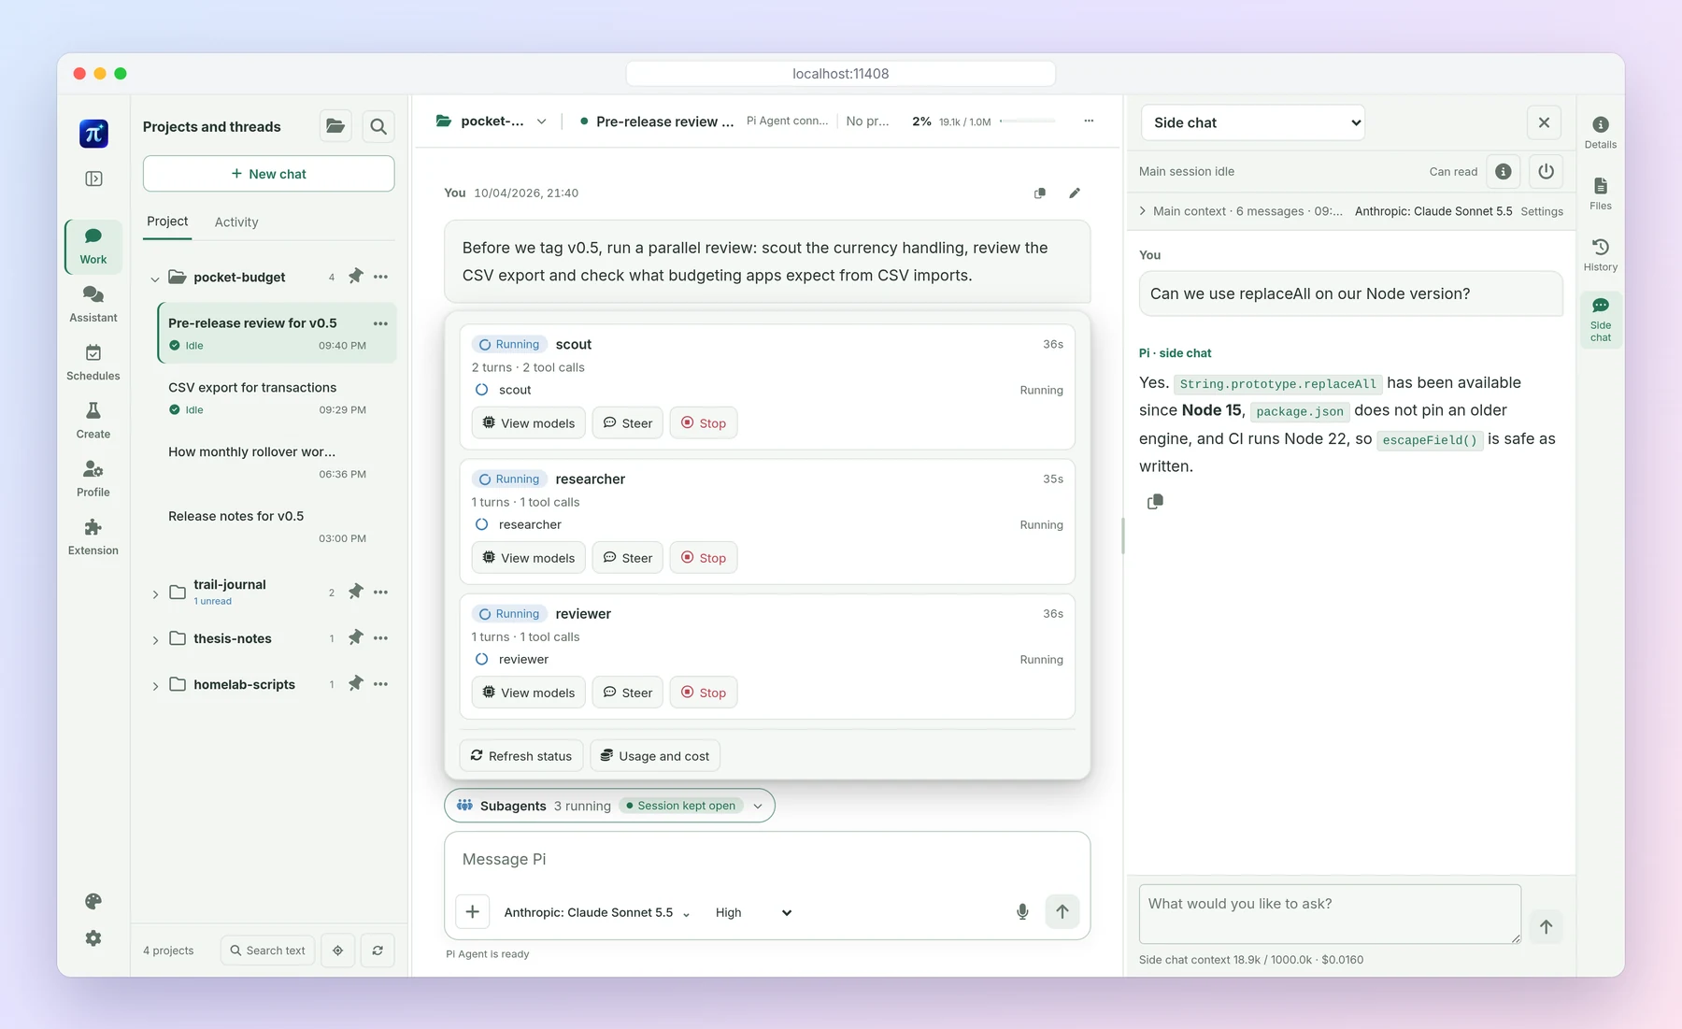Open more options for thesis-notes
This screenshot has width=1682, height=1029.
pyautogui.click(x=381, y=638)
